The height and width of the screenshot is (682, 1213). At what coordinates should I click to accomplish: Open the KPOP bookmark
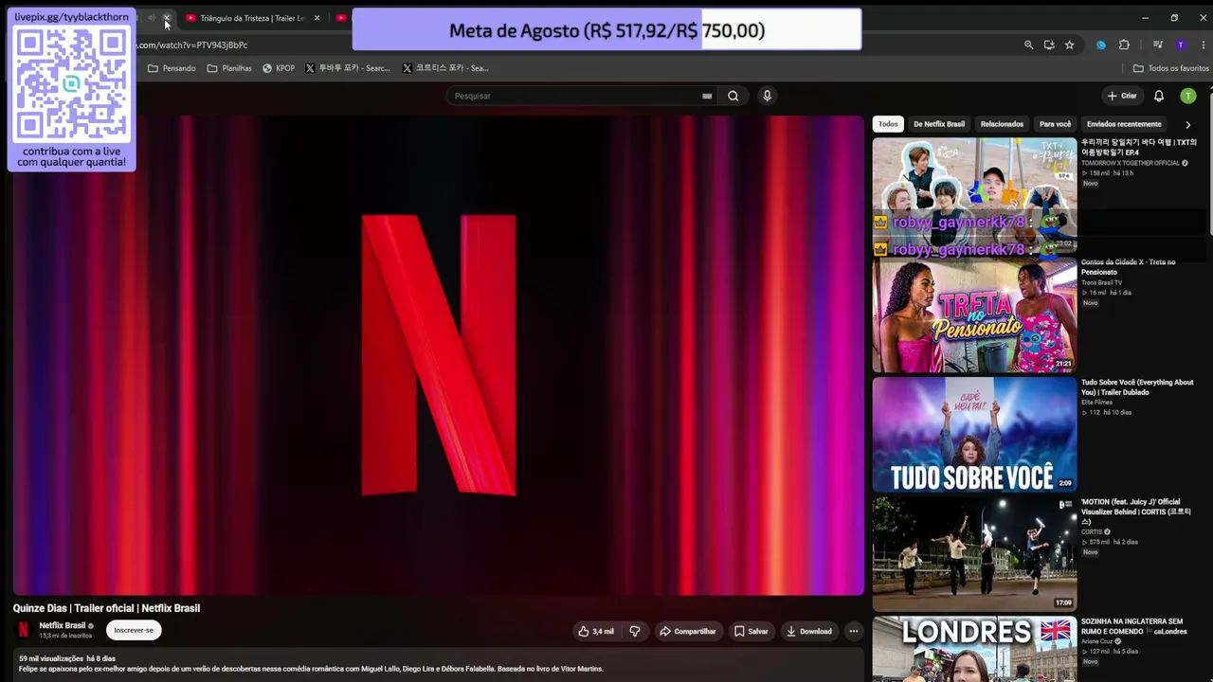tap(279, 68)
